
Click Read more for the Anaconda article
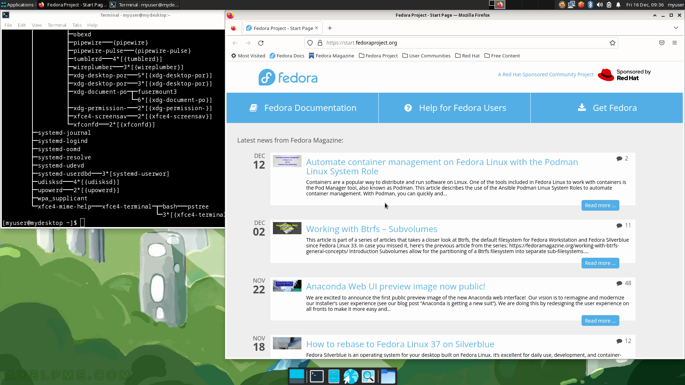pyautogui.click(x=600, y=321)
